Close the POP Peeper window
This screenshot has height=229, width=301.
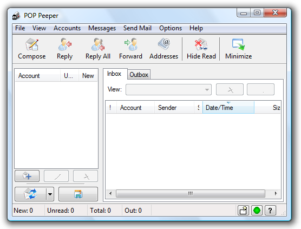click(x=275, y=12)
